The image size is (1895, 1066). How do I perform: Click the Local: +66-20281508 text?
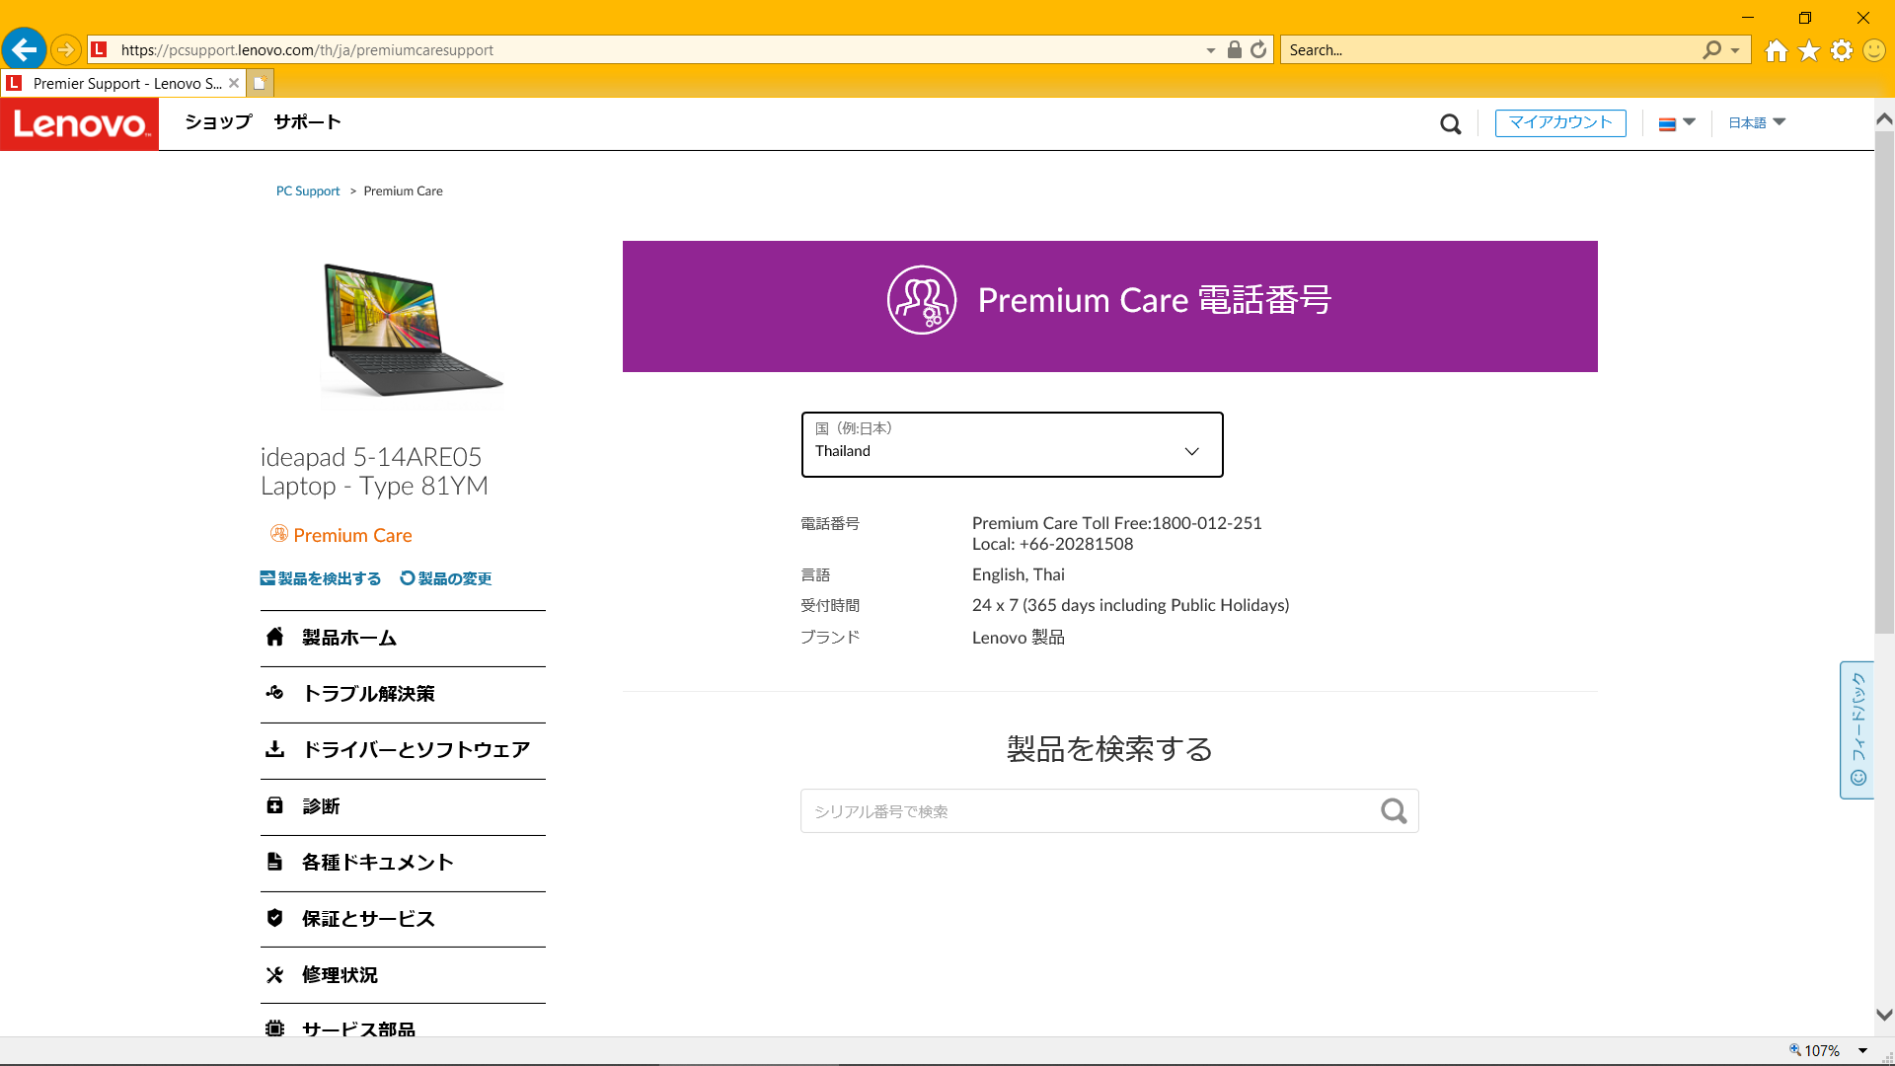tap(1052, 544)
